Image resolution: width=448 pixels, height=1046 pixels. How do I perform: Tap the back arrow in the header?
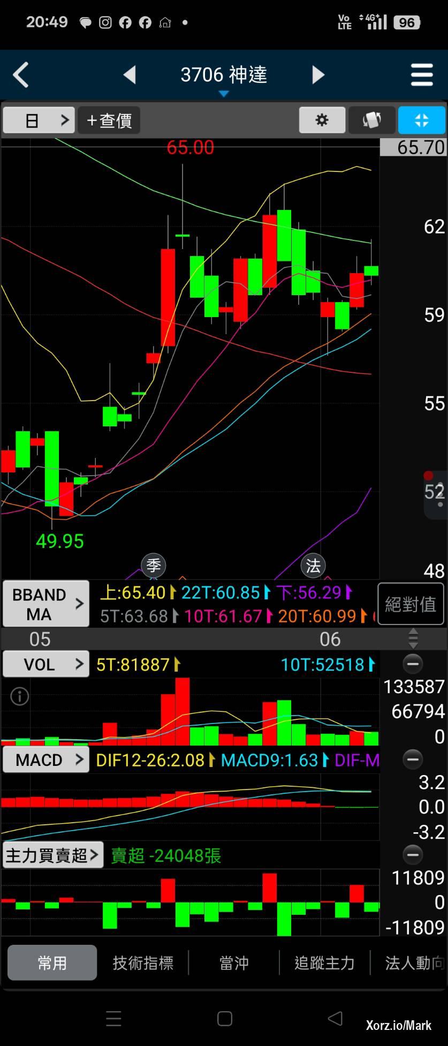coord(21,75)
